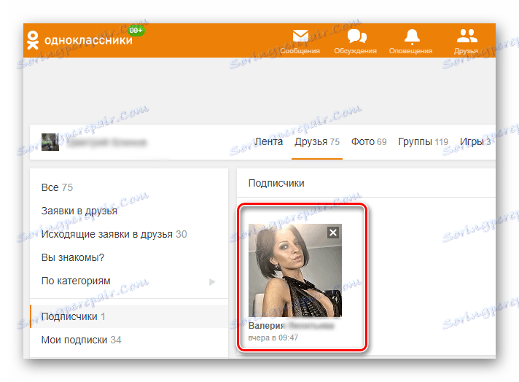The height and width of the screenshot is (382, 519).
Task: Open Исходящие заявки в друзья 30
Action: (x=114, y=234)
